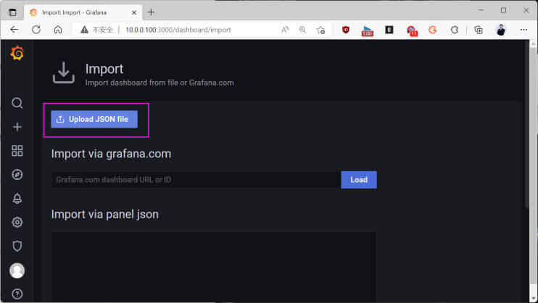Open the Alerting bell icon in sidebar
Image resolution: width=538 pixels, height=303 pixels.
[17, 199]
